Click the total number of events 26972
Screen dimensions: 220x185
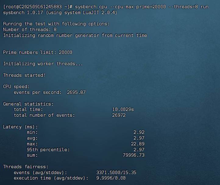[x=119, y=115]
